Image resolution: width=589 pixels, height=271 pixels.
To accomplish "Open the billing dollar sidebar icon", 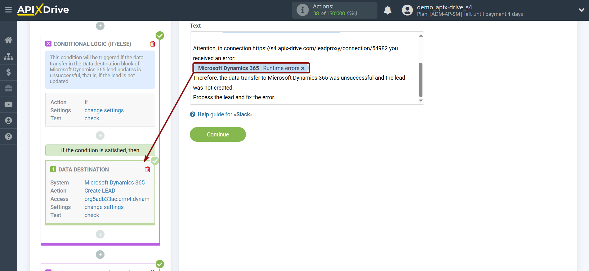I will click(x=8, y=72).
